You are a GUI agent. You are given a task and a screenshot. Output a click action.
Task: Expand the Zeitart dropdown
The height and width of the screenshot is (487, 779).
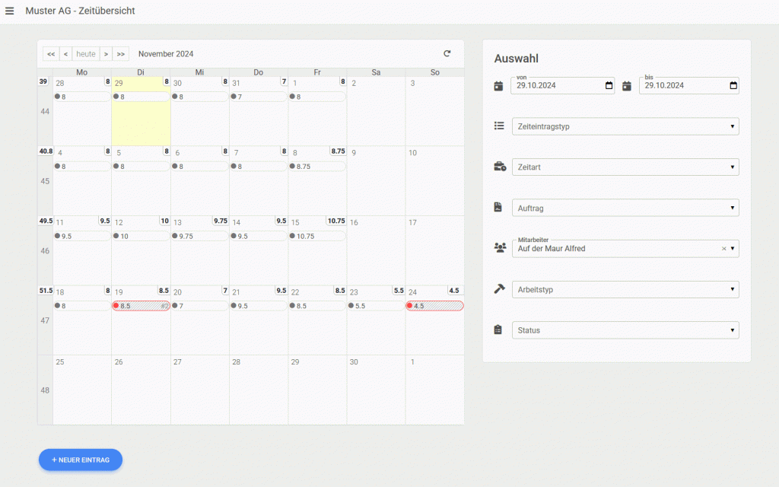click(x=625, y=167)
